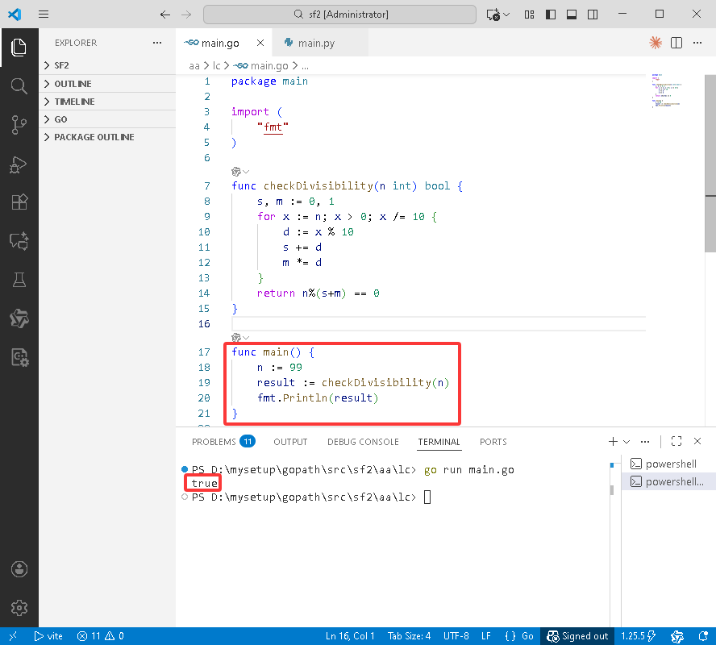The image size is (716, 645).
Task: Open the Search view in activity bar
Action: point(19,85)
